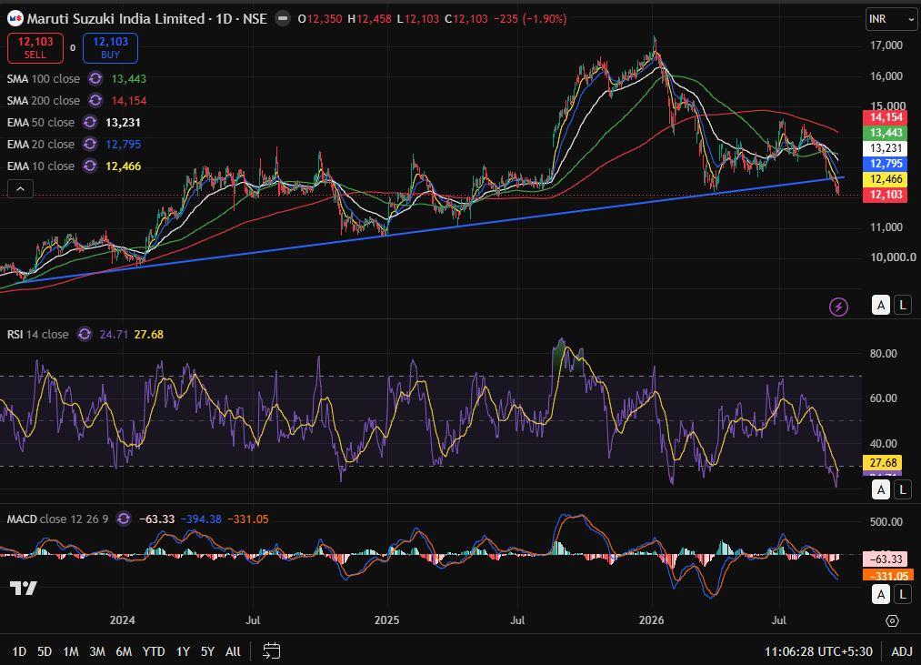Click the TradingView logo
Viewport: 921px width, 665px height.
(x=24, y=588)
